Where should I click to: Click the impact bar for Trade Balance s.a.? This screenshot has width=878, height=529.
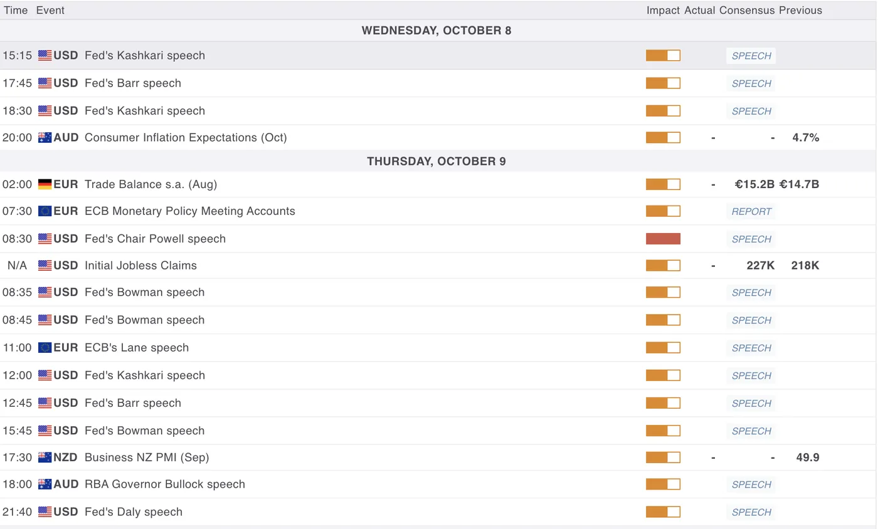tap(663, 184)
